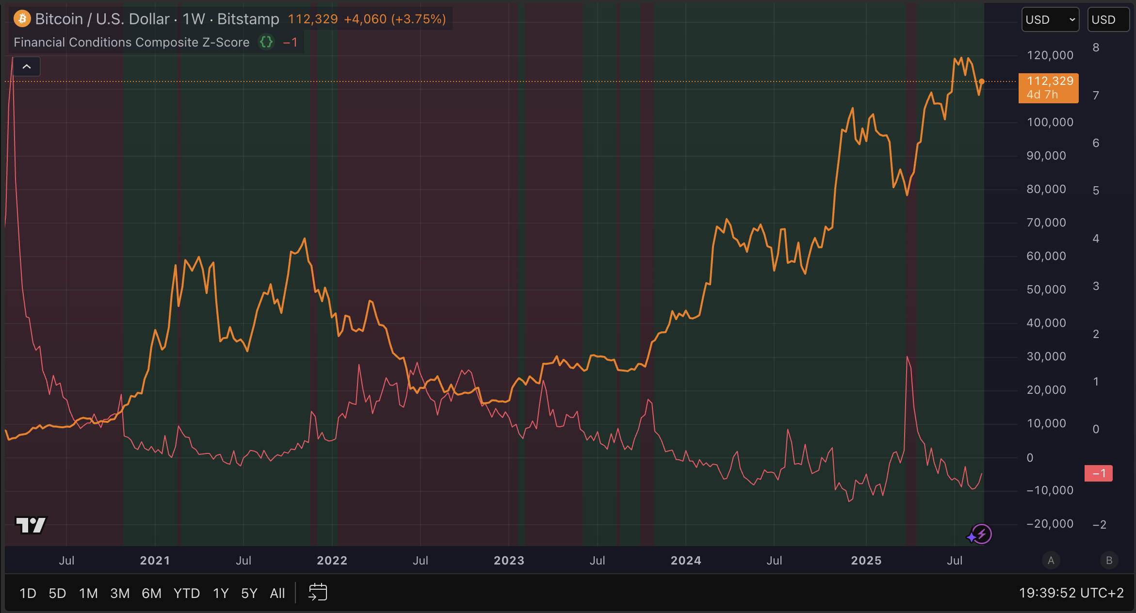This screenshot has height=613, width=1136.
Task: Click the 2025 label on time axis
Action: coord(866,561)
